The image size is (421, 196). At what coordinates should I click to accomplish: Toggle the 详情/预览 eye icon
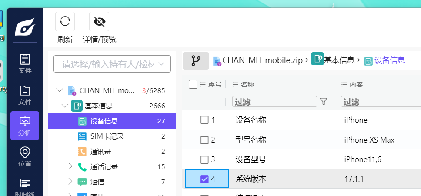tap(99, 21)
